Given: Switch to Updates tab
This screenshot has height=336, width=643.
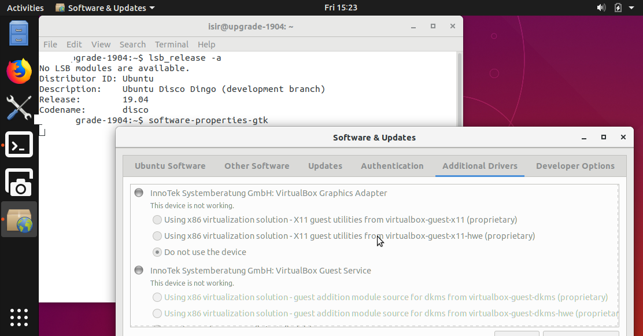Looking at the screenshot, I should [325, 166].
